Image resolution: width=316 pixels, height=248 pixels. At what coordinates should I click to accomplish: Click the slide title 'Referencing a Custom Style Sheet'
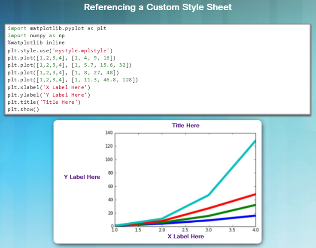click(158, 7)
